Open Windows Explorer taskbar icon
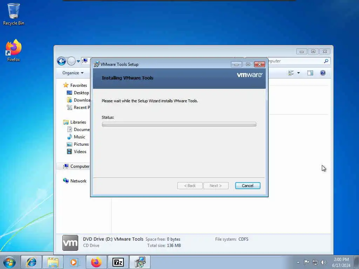The height and width of the screenshot is (269, 359). coord(53,262)
